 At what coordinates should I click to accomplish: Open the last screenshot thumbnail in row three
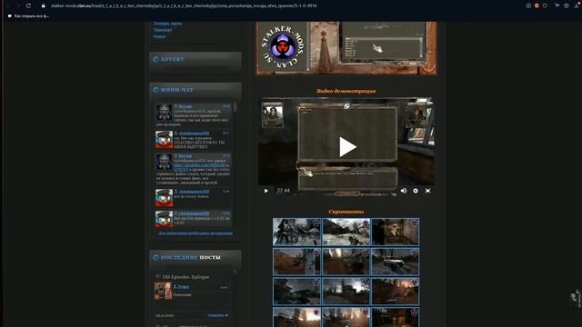point(396,292)
